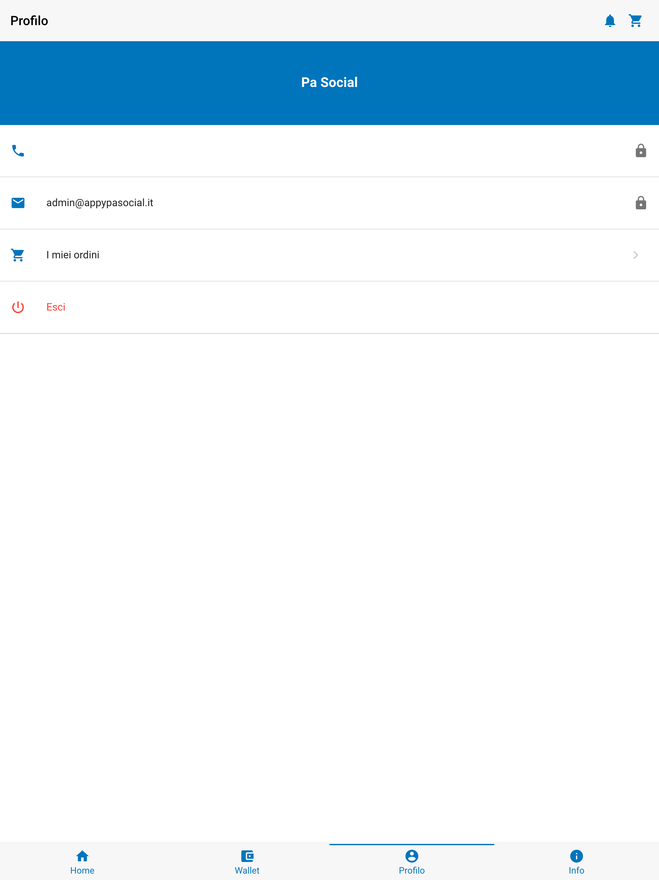This screenshot has height=880, width=659.
Task: Tap the envelope email icon
Action: tap(18, 203)
